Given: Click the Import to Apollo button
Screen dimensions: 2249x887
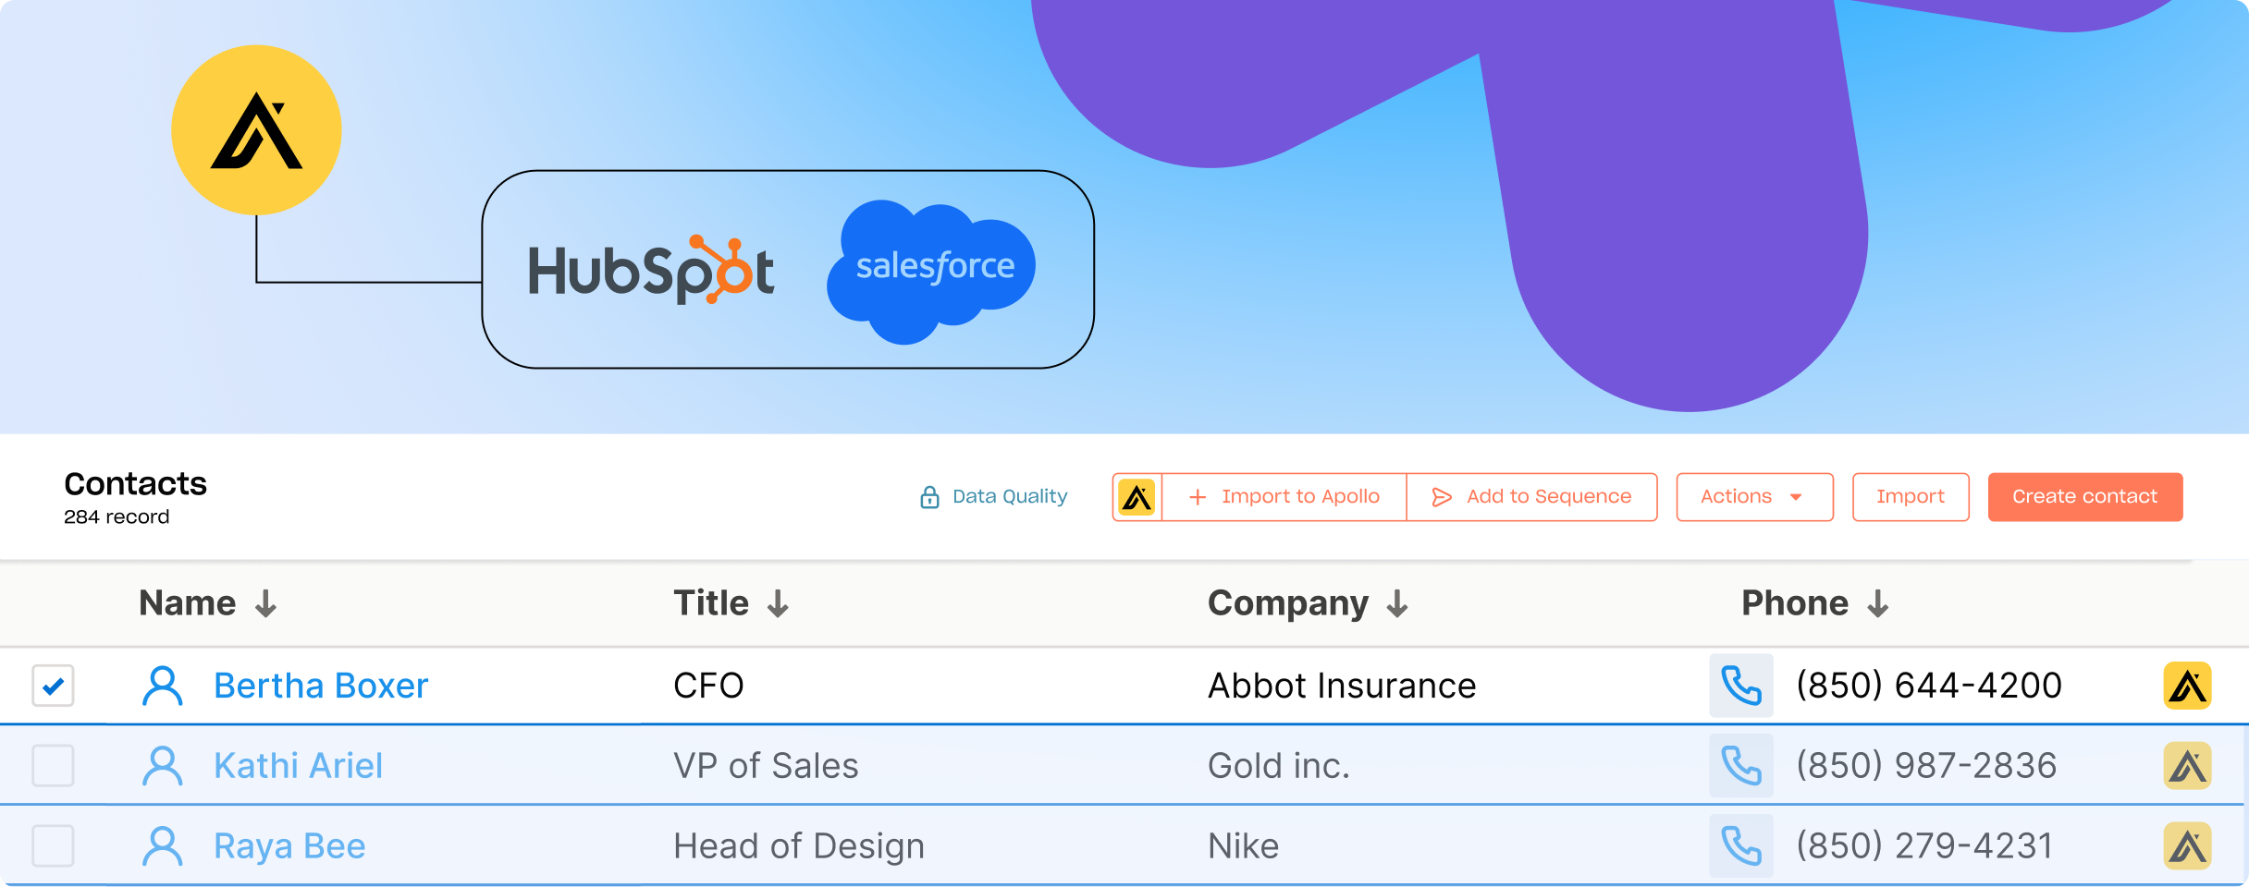Looking at the screenshot, I should click(x=1284, y=497).
